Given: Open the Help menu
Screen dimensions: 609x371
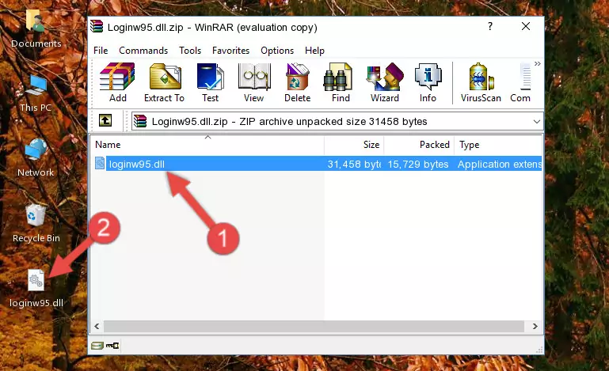Looking at the screenshot, I should pyautogui.click(x=314, y=51).
